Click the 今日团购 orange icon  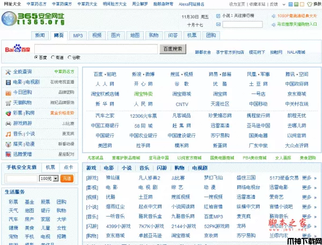[x=8, y=93]
